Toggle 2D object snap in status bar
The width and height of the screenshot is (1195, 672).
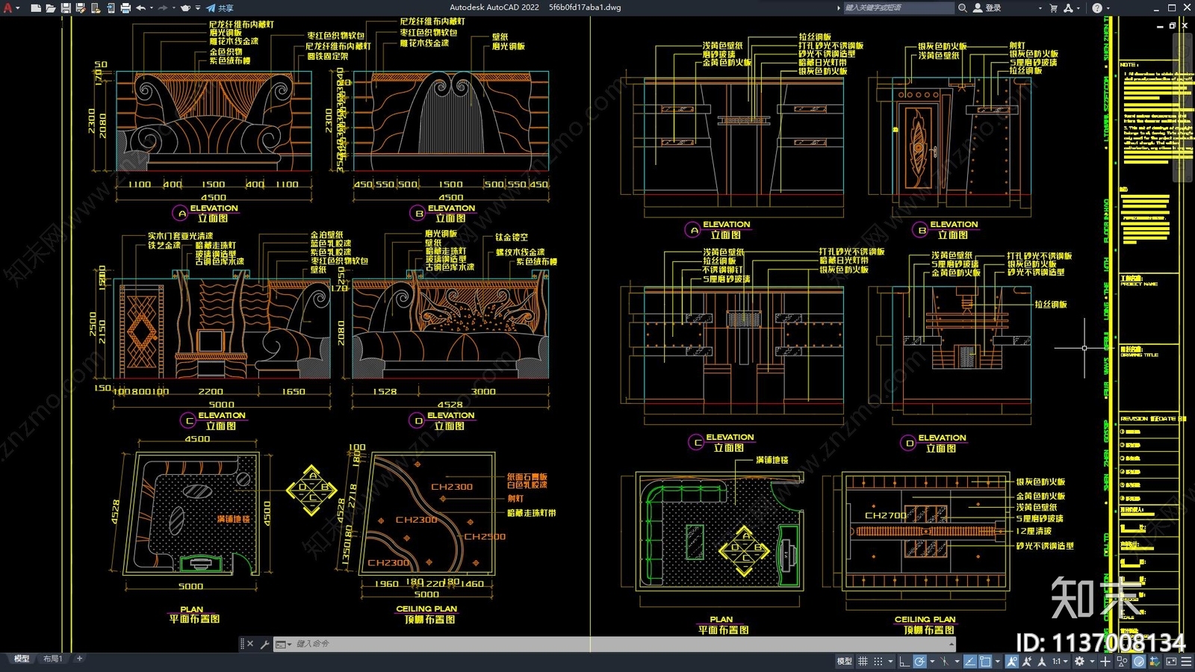tap(985, 662)
